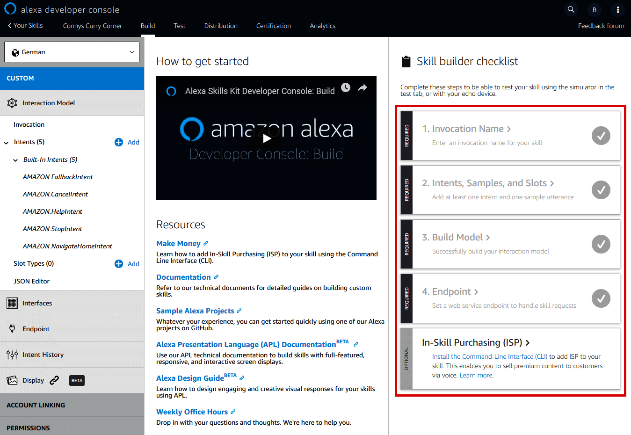Switch to the Test tab

pyautogui.click(x=180, y=26)
